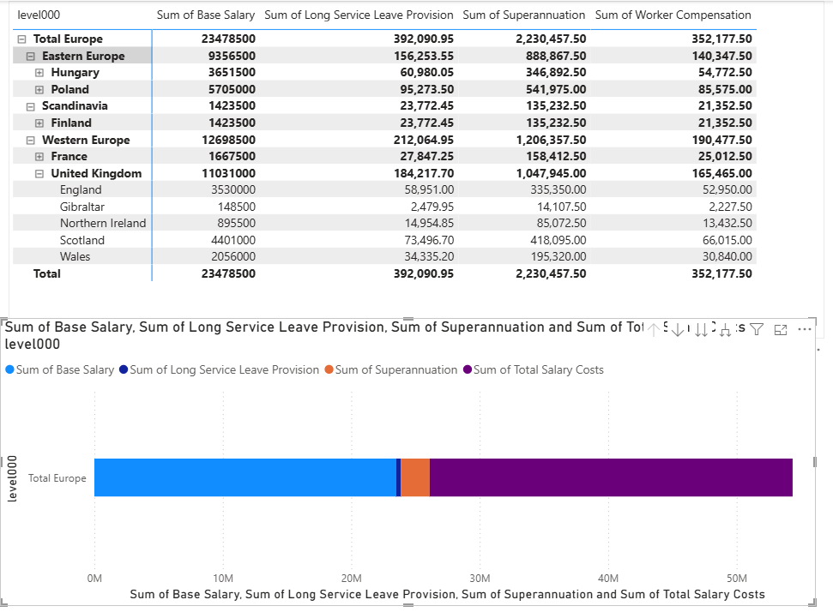Viewport: 833px width, 612px height.
Task: Open the filter icon on the chart
Action: pos(757,330)
